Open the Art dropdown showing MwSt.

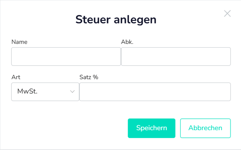tap(45, 92)
